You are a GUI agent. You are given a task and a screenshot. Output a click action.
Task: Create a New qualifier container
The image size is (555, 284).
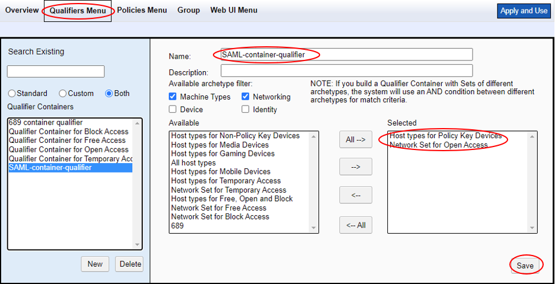(x=95, y=264)
